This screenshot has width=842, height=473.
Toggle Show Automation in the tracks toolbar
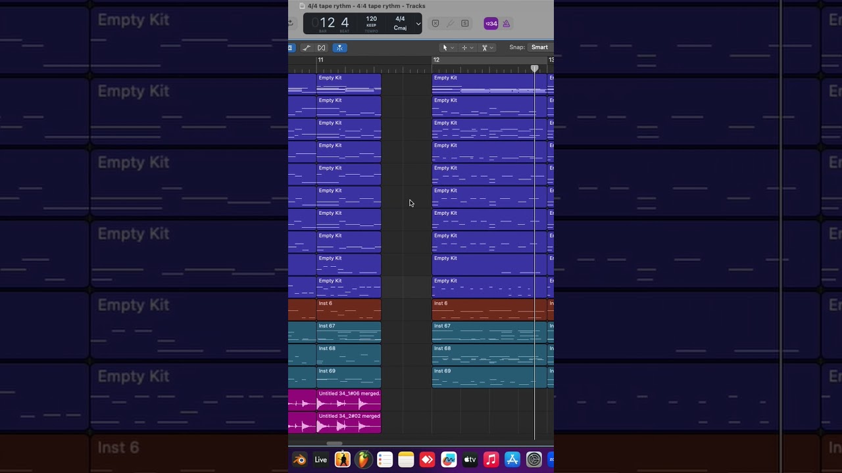pyautogui.click(x=307, y=48)
